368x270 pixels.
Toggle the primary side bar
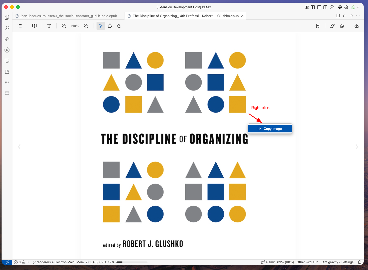click(x=313, y=7)
